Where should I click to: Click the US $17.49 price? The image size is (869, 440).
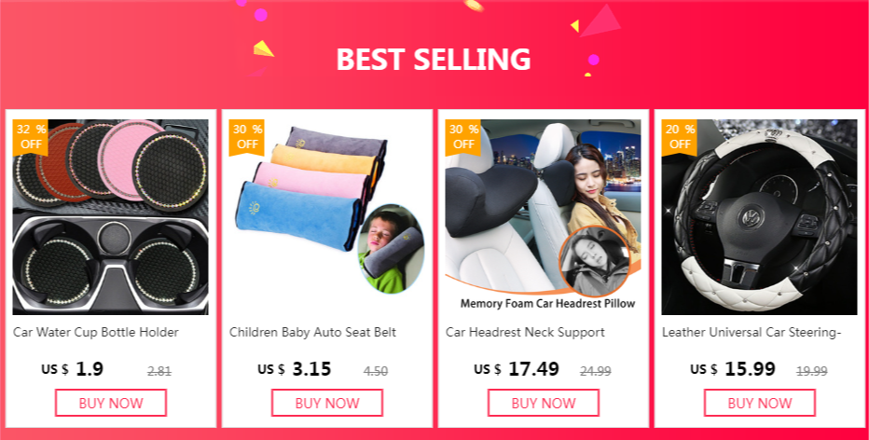[x=517, y=369]
